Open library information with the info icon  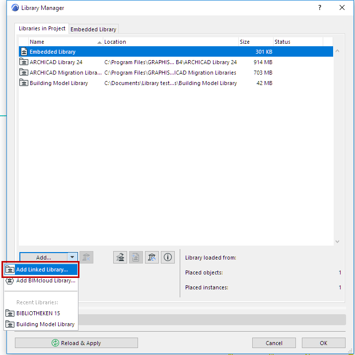(x=168, y=257)
